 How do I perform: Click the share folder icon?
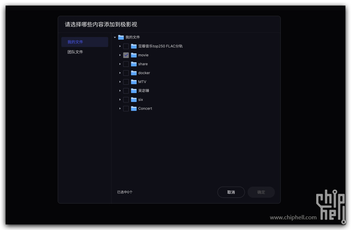pyautogui.click(x=134, y=64)
